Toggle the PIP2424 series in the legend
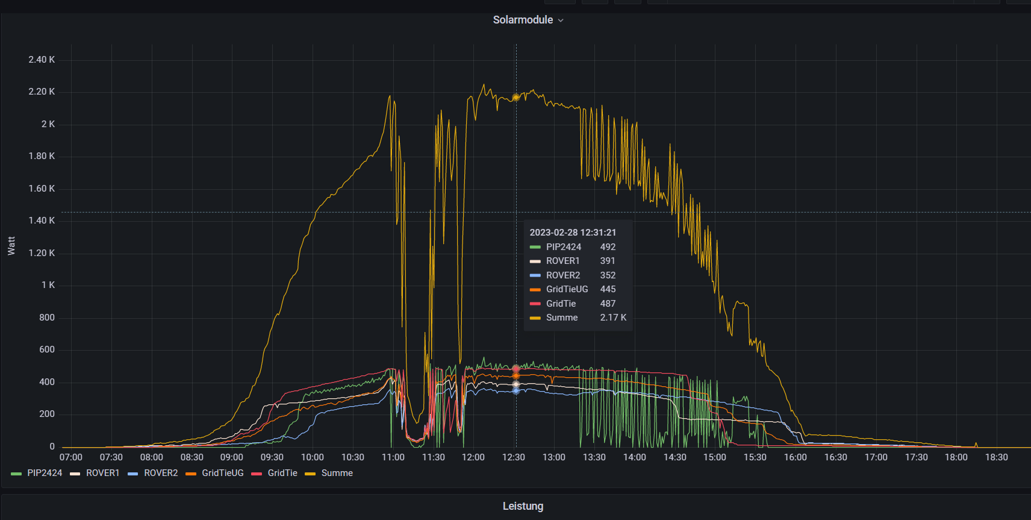This screenshot has height=520, width=1031. click(x=45, y=473)
